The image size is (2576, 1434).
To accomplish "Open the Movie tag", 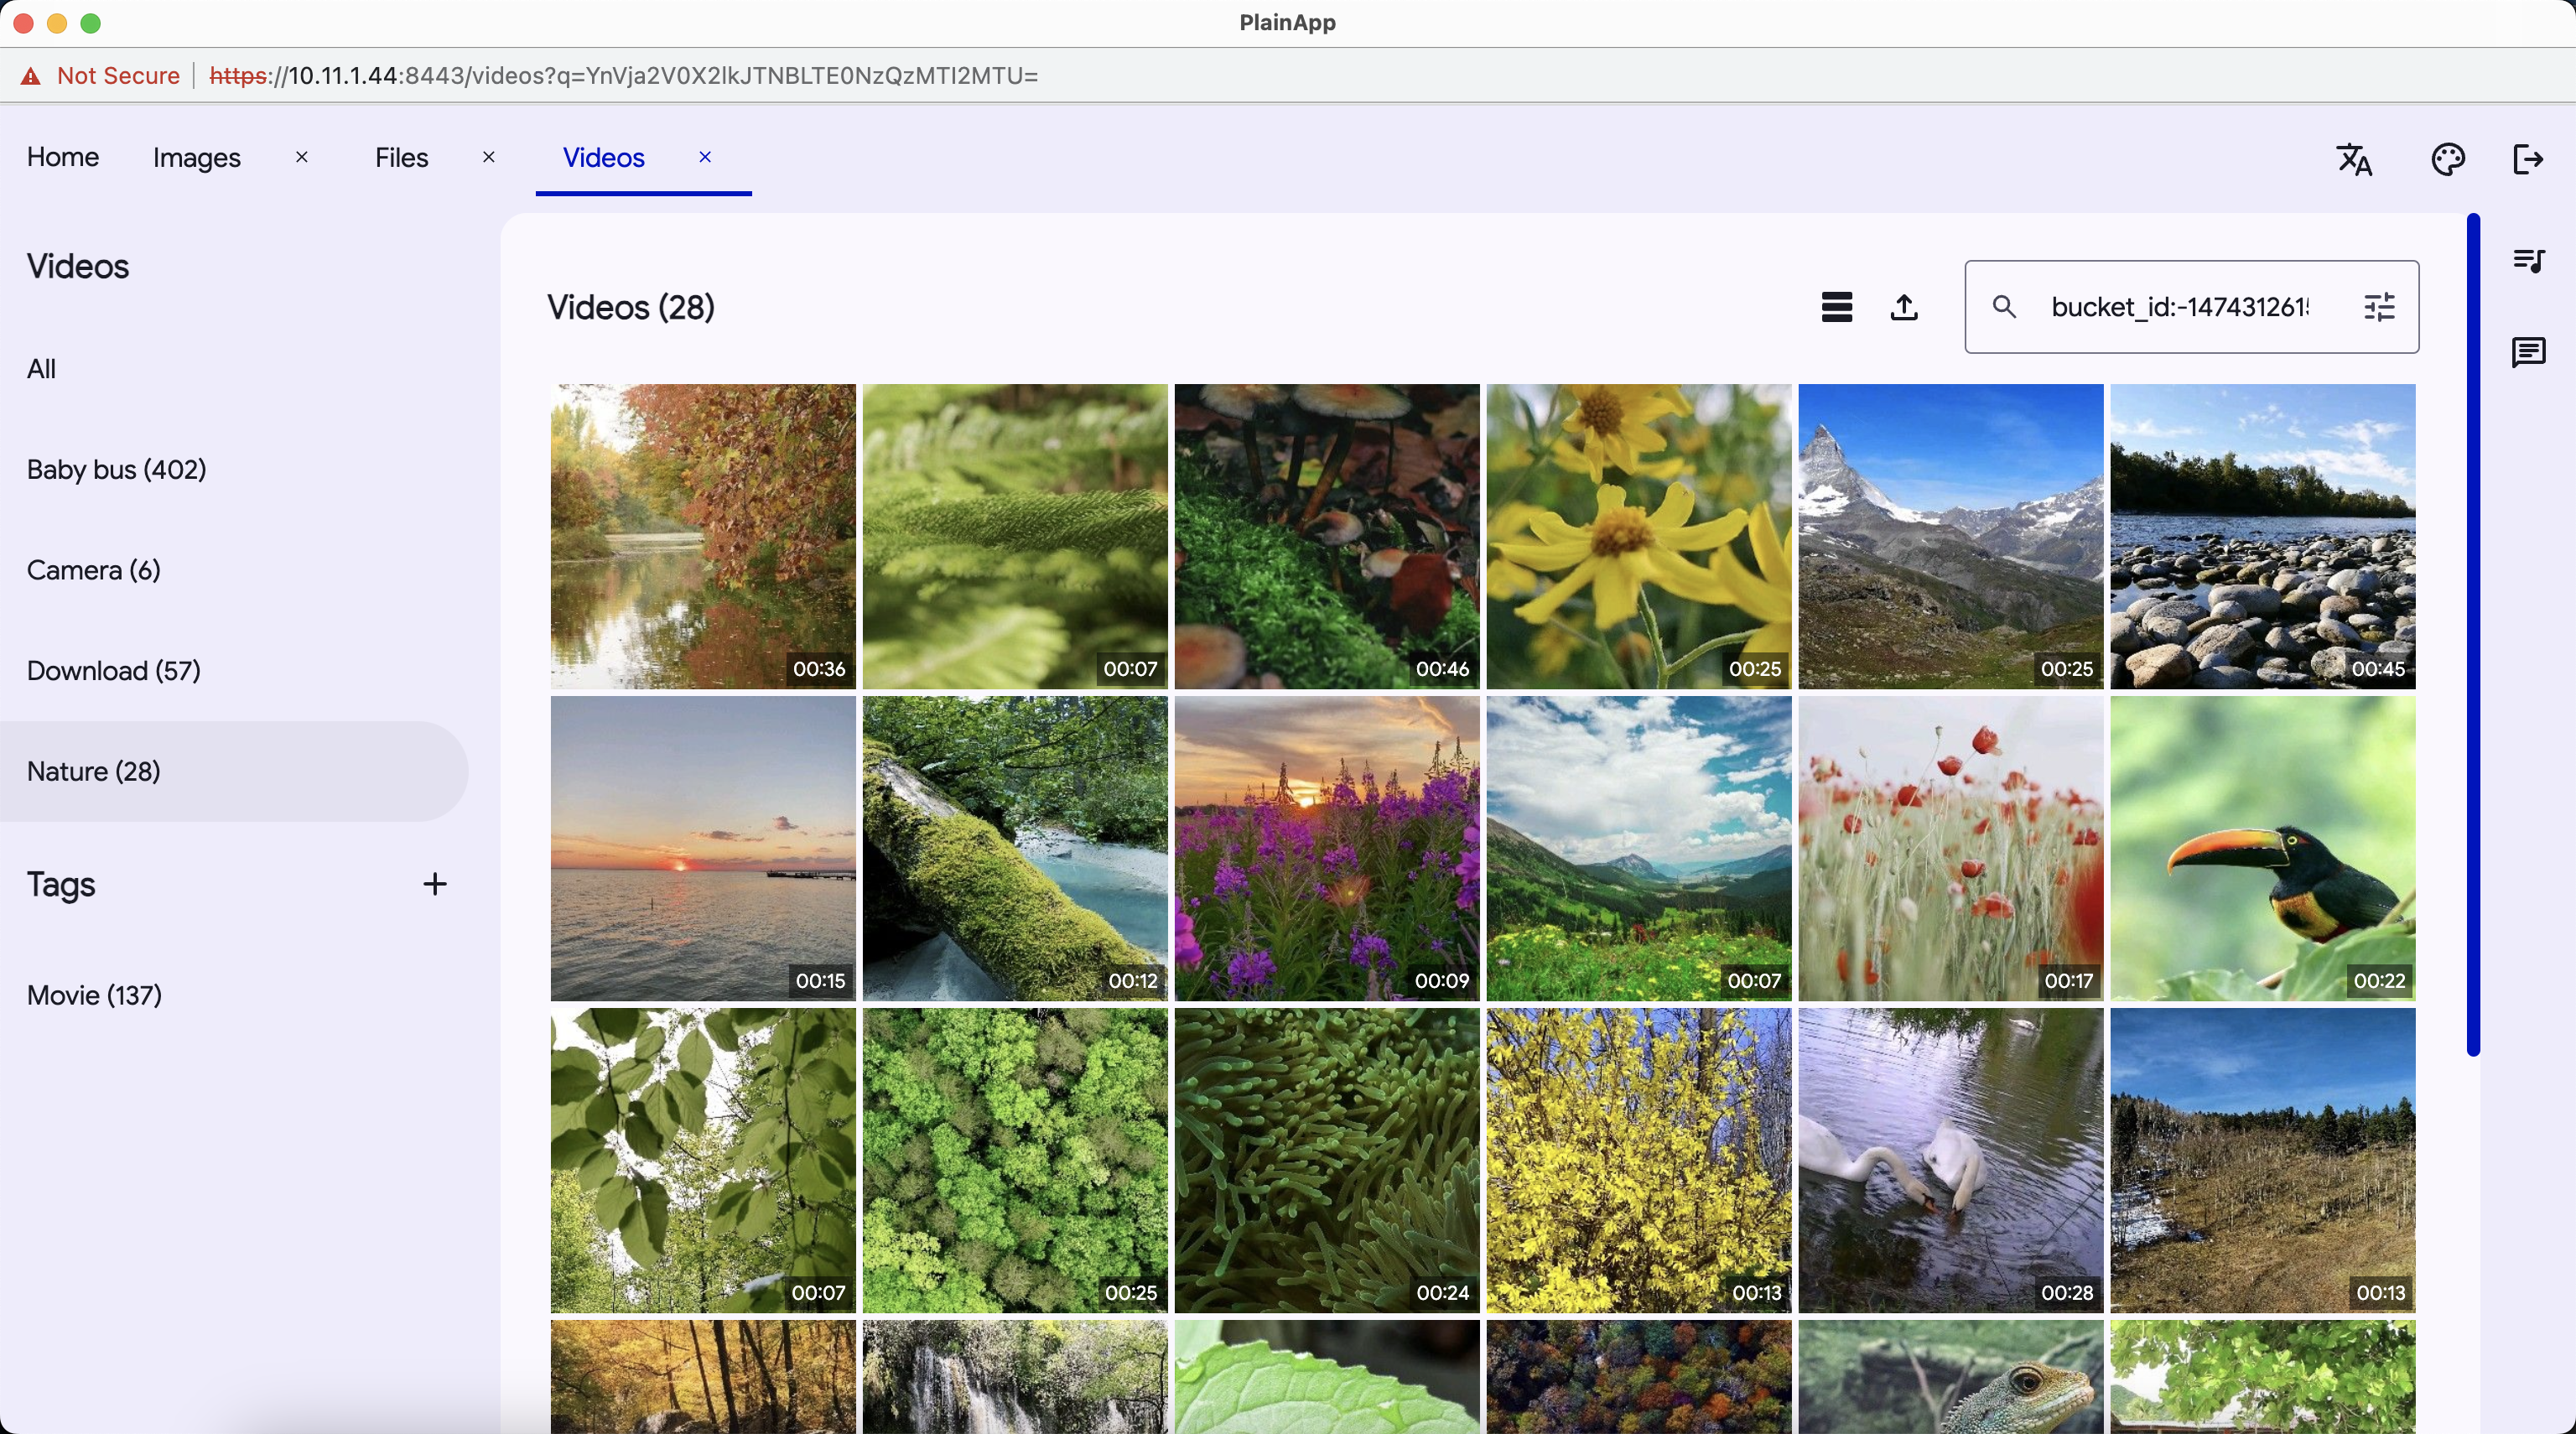I will tap(94, 995).
